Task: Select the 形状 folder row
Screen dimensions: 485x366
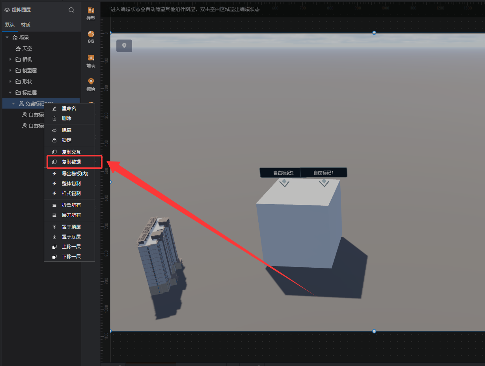Action: [41, 81]
